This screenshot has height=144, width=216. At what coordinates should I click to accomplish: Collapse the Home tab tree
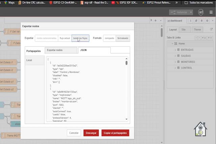click(x=172, y=44)
